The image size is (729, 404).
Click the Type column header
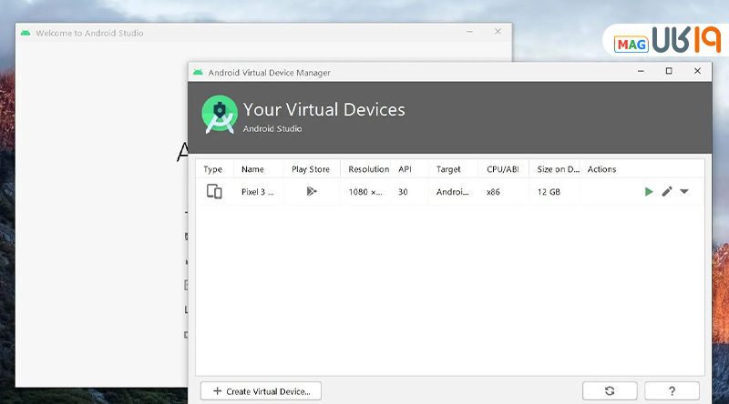tap(213, 169)
